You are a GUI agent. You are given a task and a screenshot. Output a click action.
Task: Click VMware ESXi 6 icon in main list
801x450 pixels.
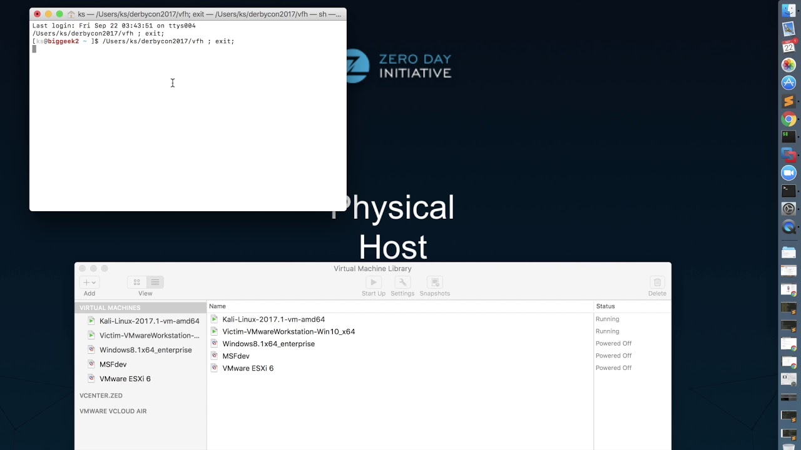point(215,367)
